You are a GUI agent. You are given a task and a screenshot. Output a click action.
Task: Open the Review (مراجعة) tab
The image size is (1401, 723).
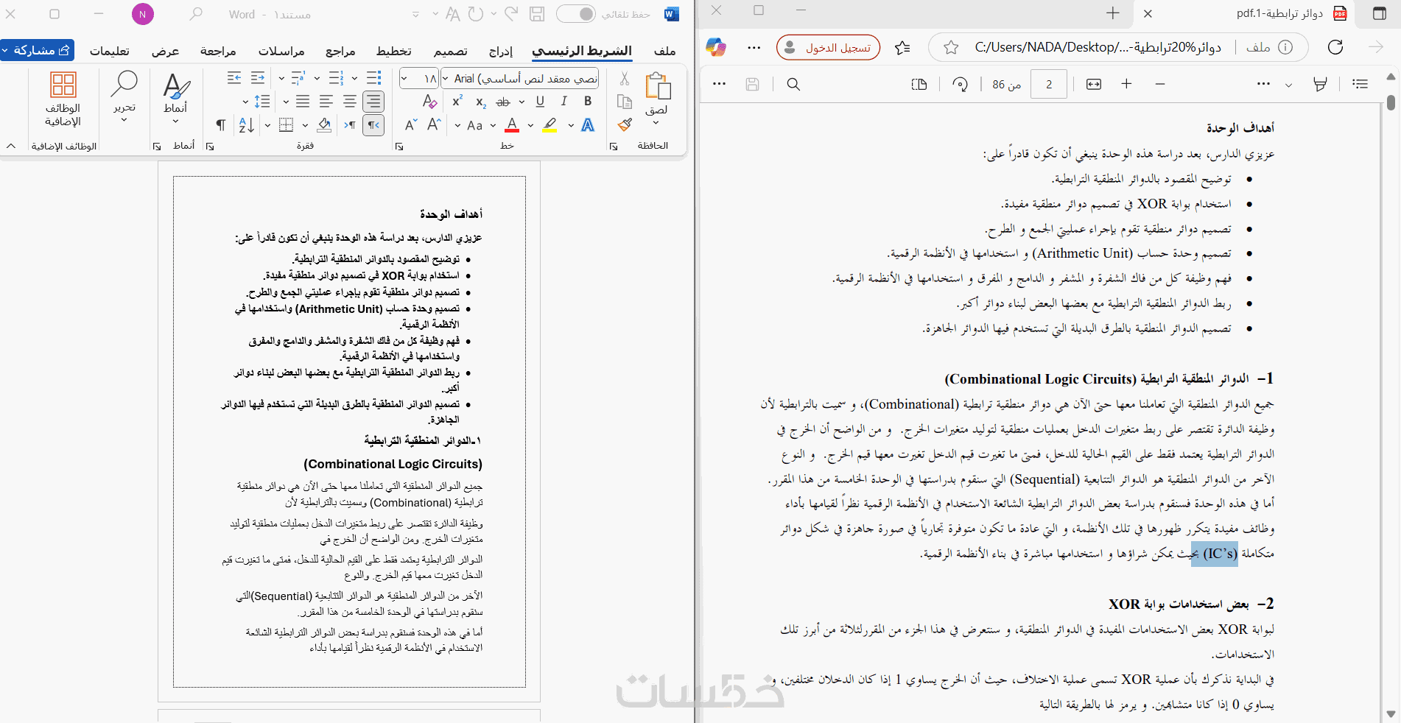click(218, 51)
